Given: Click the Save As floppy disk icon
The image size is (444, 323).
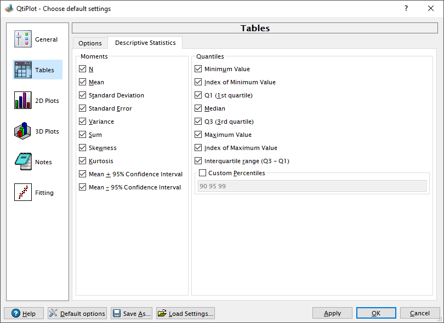Looking at the screenshot, I should (117, 313).
